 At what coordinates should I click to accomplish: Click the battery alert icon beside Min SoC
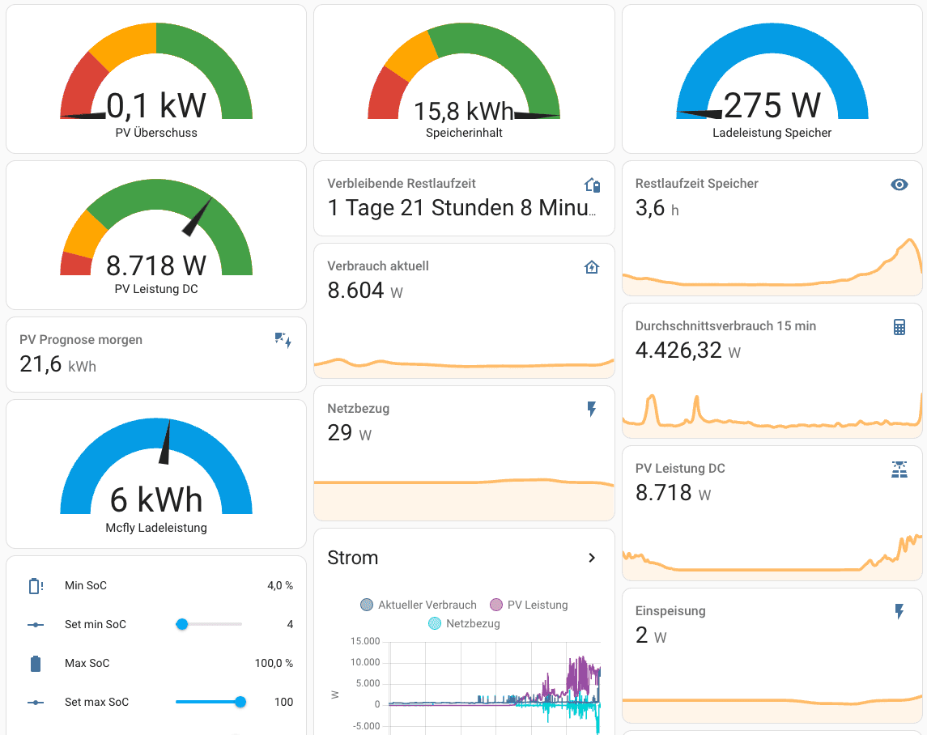point(36,586)
